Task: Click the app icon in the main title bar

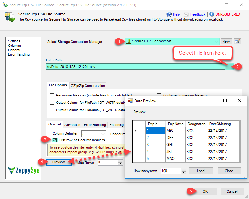Action: [5, 5]
